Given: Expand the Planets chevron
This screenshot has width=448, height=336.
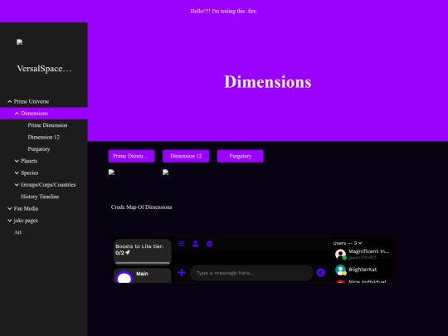Looking at the screenshot, I should [x=17, y=161].
